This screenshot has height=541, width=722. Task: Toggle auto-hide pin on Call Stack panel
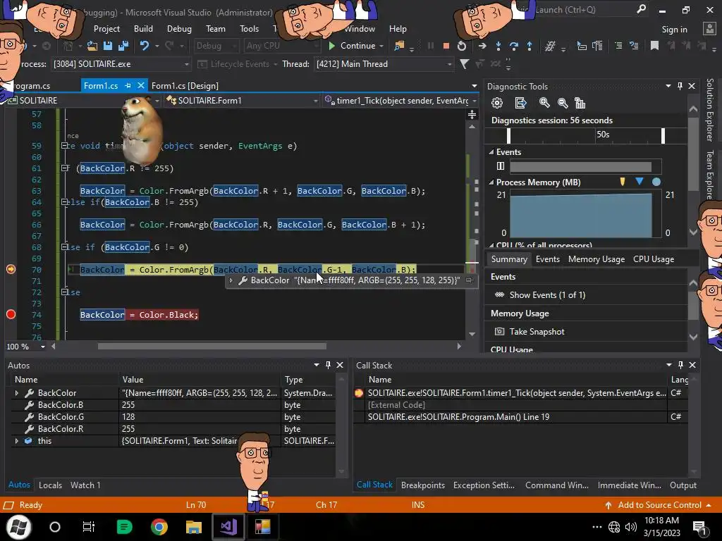[680, 365]
